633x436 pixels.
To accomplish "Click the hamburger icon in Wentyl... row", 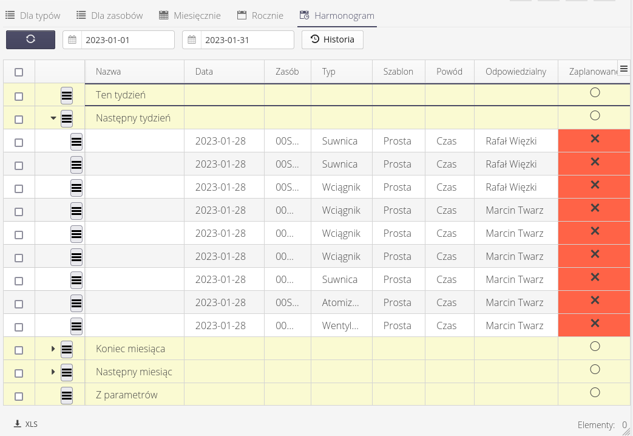I will (x=76, y=326).
